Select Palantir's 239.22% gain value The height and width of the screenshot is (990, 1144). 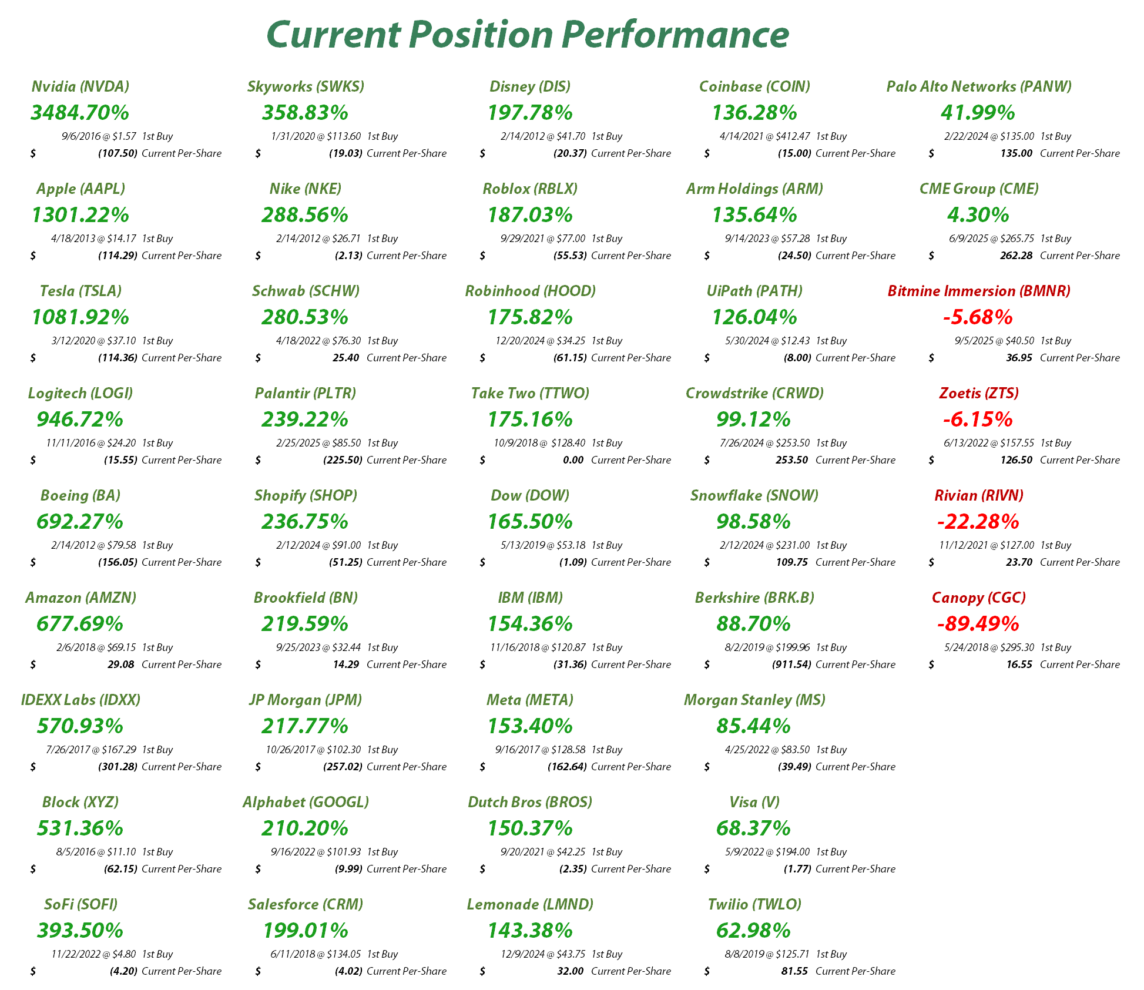[305, 419]
